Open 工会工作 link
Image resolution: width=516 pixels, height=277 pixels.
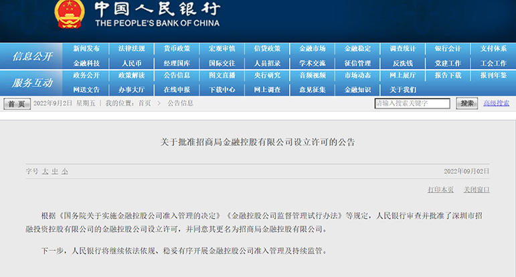(x=493, y=63)
